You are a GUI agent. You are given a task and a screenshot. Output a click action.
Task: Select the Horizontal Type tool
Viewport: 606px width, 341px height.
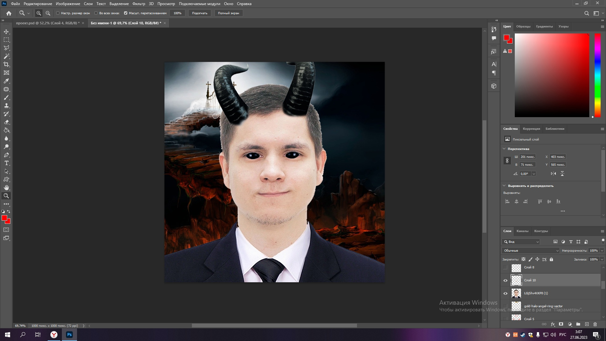click(x=6, y=163)
